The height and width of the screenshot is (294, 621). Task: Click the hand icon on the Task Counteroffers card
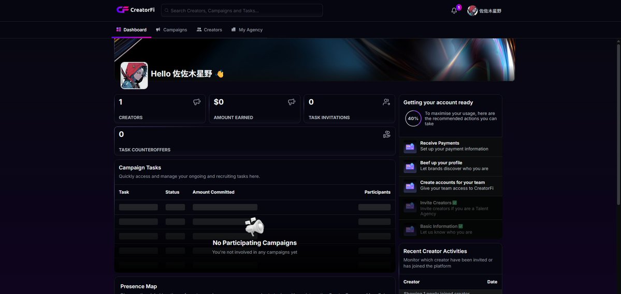[x=387, y=134]
